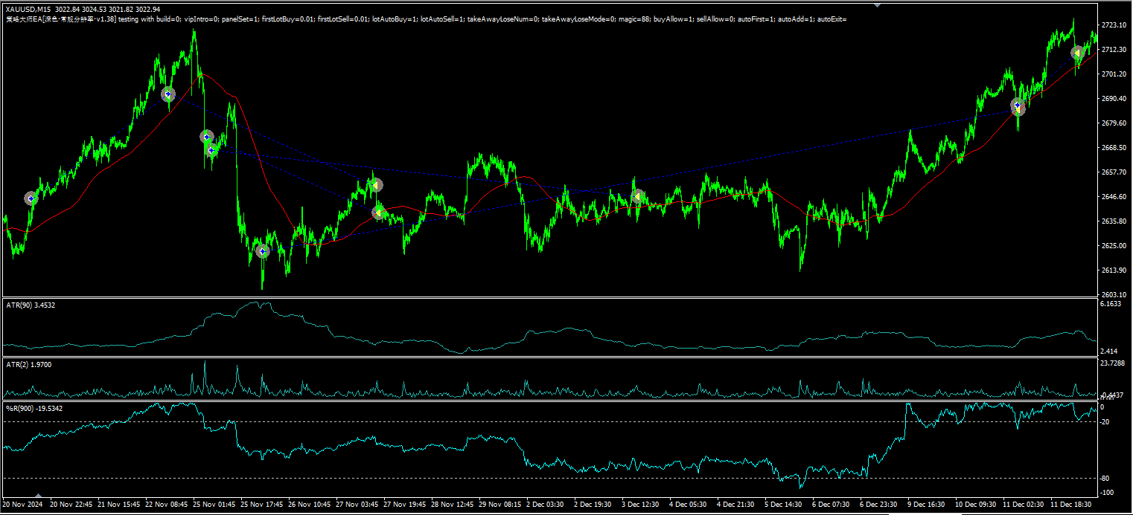Select the yellow close marker near 2710 at far right
This screenshot has width=1133, height=515.
(x=1077, y=53)
